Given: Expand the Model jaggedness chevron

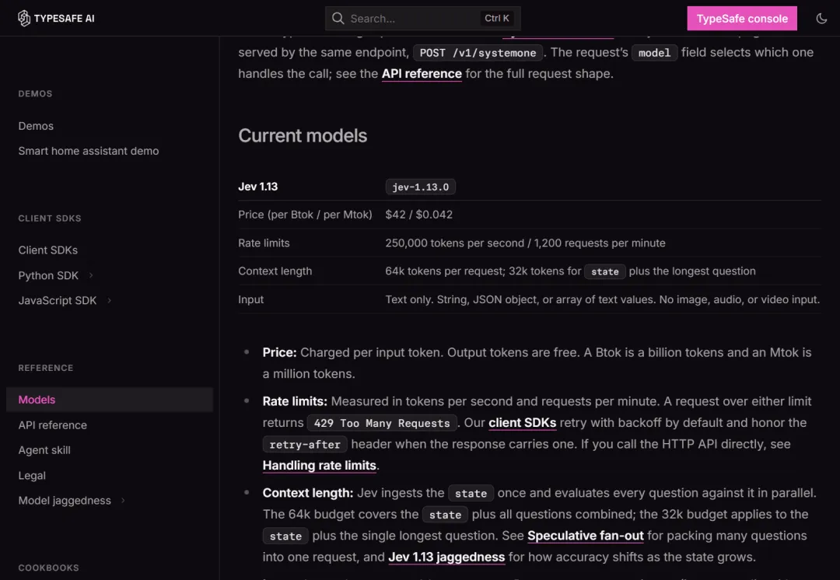Looking at the screenshot, I should (123, 500).
